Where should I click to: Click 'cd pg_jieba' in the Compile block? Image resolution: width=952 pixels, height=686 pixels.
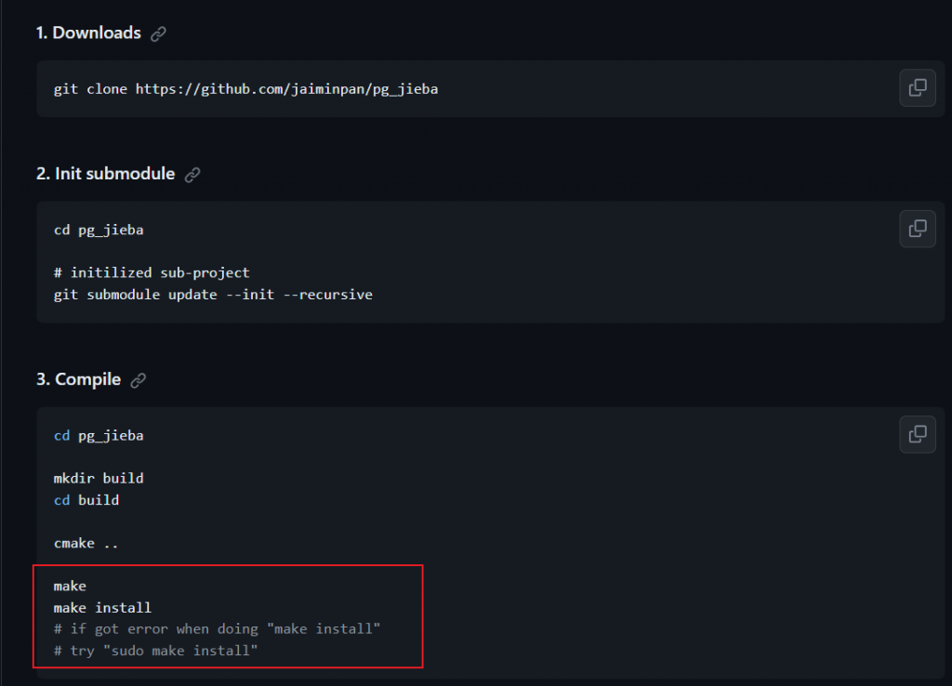tap(99, 436)
